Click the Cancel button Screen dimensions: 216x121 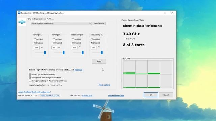point(166,95)
